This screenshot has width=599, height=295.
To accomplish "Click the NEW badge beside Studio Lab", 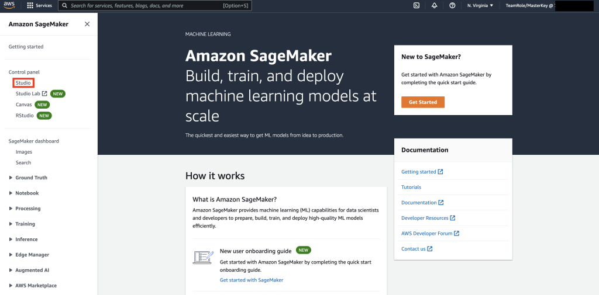I will tap(58, 93).
